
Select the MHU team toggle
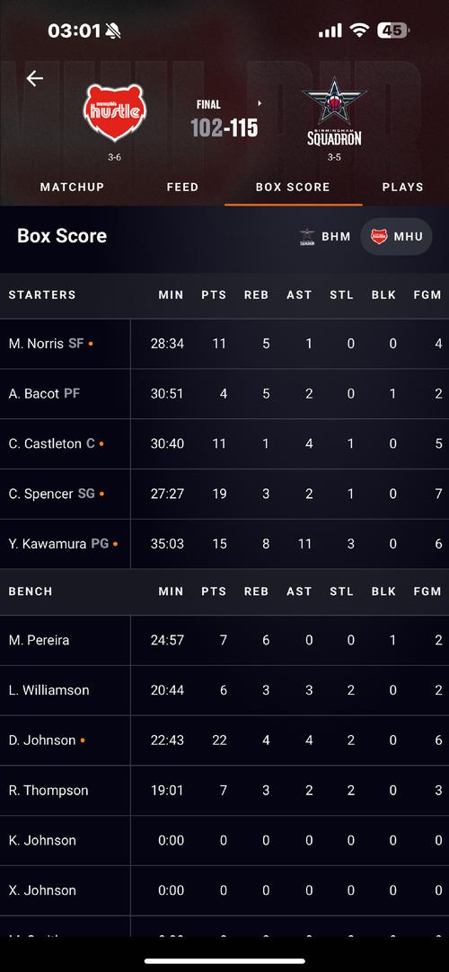tap(396, 236)
